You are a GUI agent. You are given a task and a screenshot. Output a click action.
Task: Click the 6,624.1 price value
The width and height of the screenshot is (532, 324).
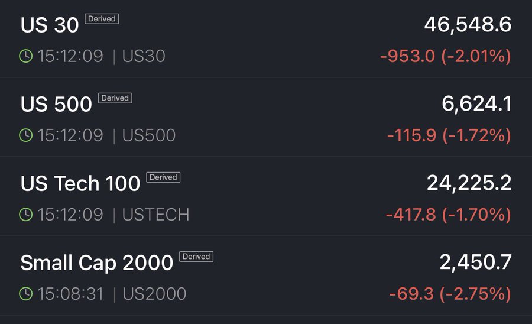(476, 103)
